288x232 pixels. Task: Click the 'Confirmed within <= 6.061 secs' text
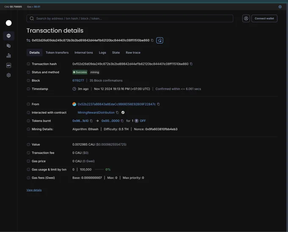[x=178, y=89]
